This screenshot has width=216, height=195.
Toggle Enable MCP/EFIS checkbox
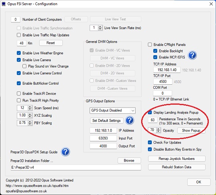[155, 57]
